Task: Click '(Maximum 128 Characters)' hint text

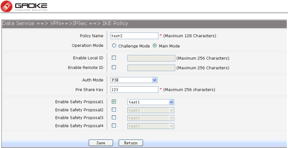Action: pyautogui.click(x=190, y=36)
